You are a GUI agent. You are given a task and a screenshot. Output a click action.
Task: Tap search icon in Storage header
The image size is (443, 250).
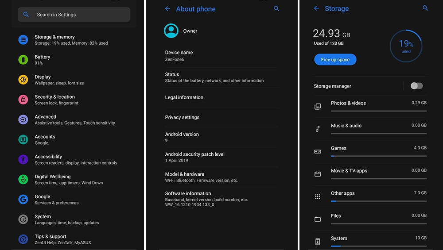tap(425, 8)
